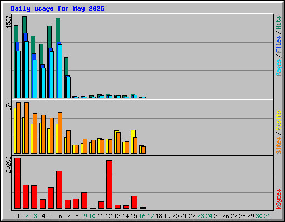
Task: Click the Sites legend label
Action: point(278,145)
